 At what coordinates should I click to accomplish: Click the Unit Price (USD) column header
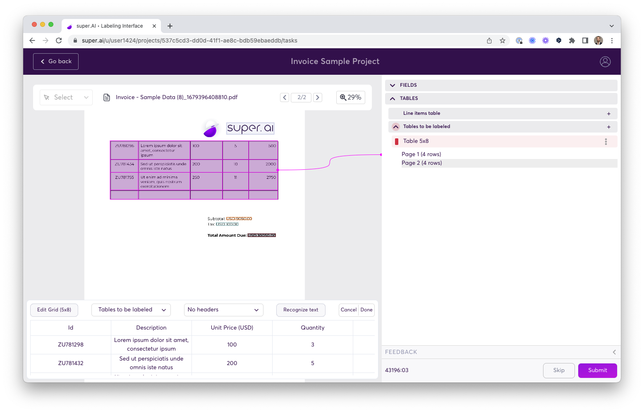pos(232,328)
